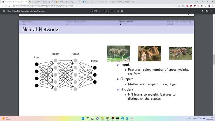Click the clock and date in taskbar
The height and width of the screenshot is (121, 215).
pos(209,118)
